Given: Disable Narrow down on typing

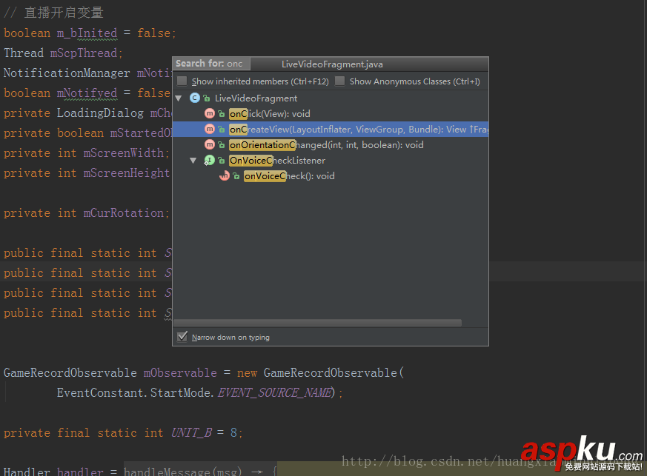Looking at the screenshot, I should pos(182,337).
